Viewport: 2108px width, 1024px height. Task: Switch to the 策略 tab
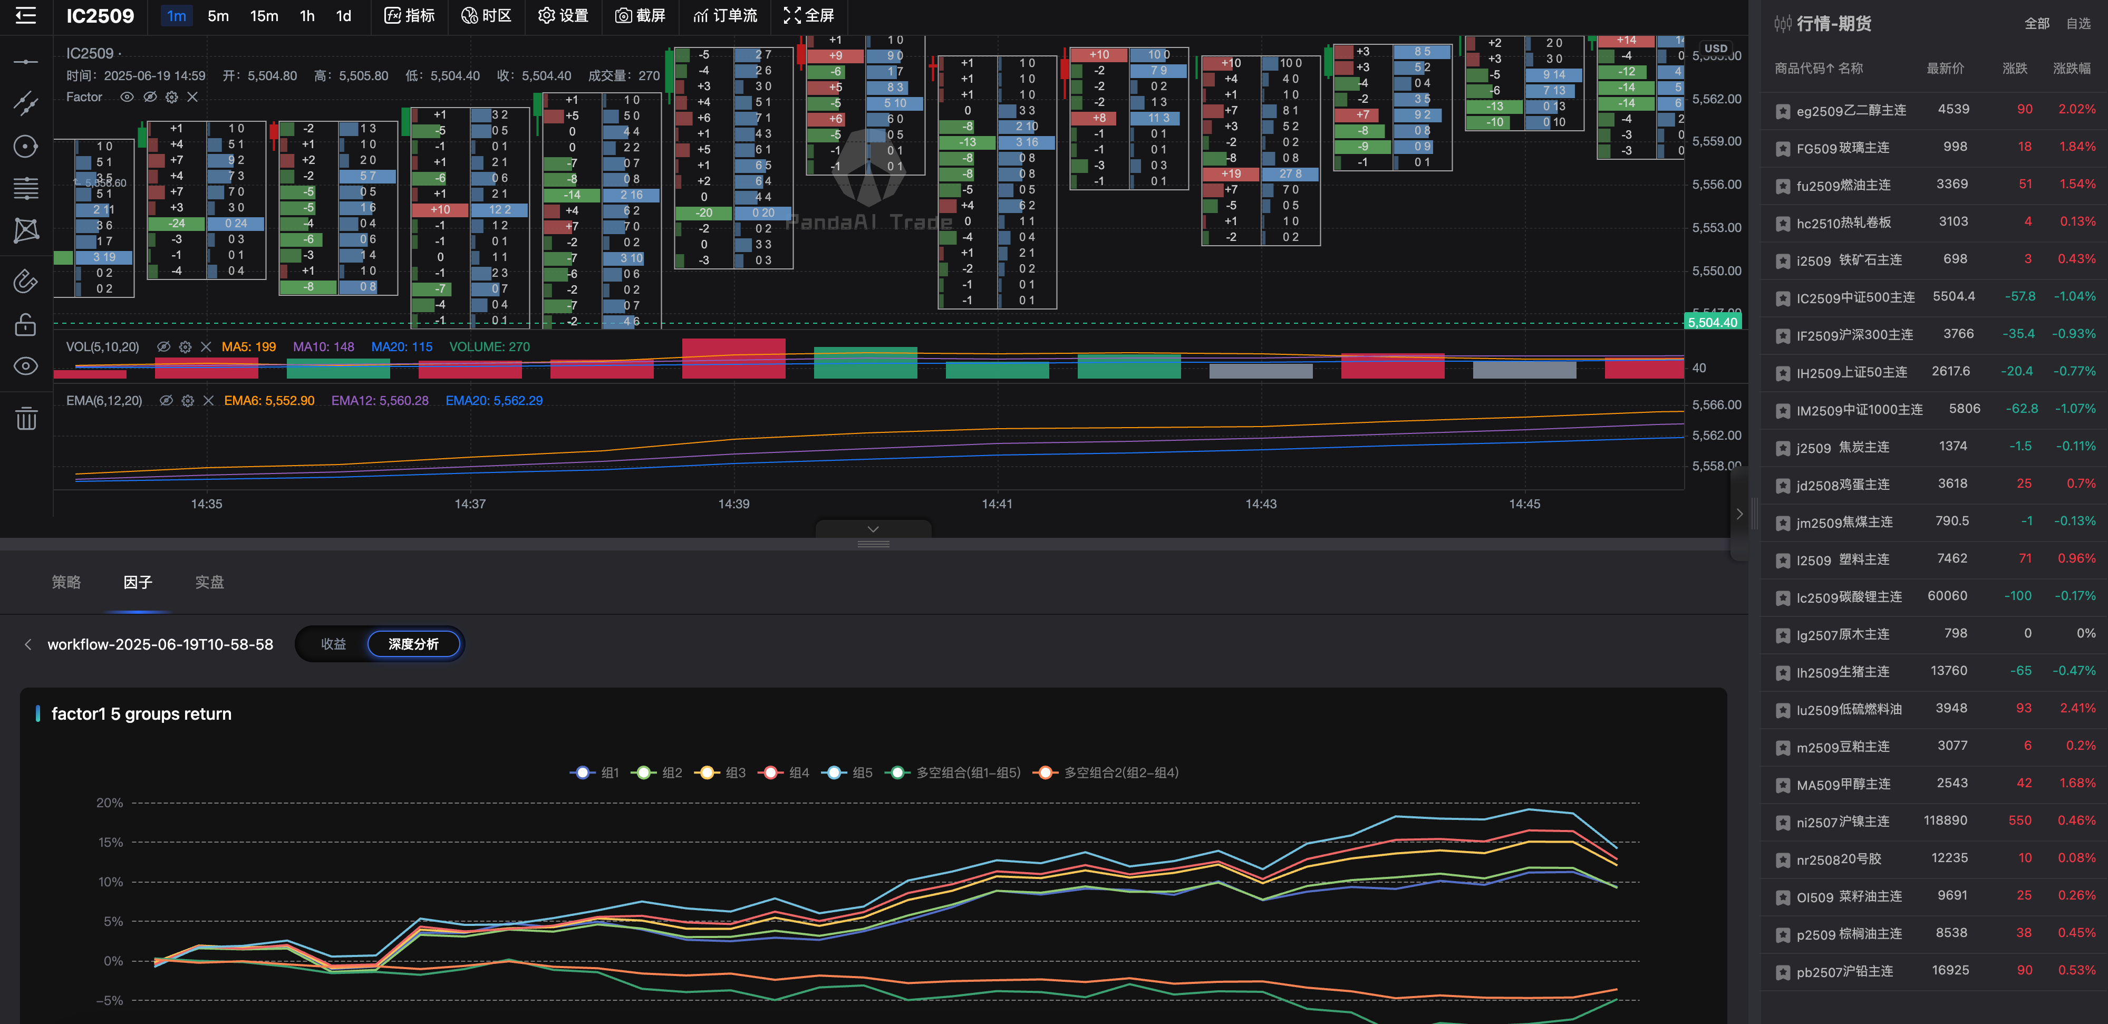coord(66,582)
